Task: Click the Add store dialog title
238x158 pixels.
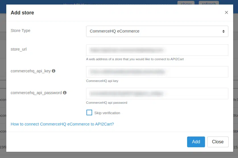Action: click(22, 13)
